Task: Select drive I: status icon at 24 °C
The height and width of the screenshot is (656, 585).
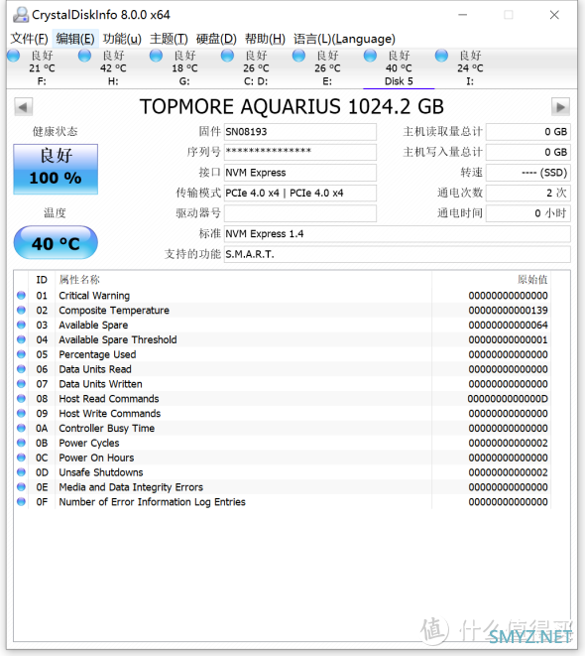Action: pos(441,56)
